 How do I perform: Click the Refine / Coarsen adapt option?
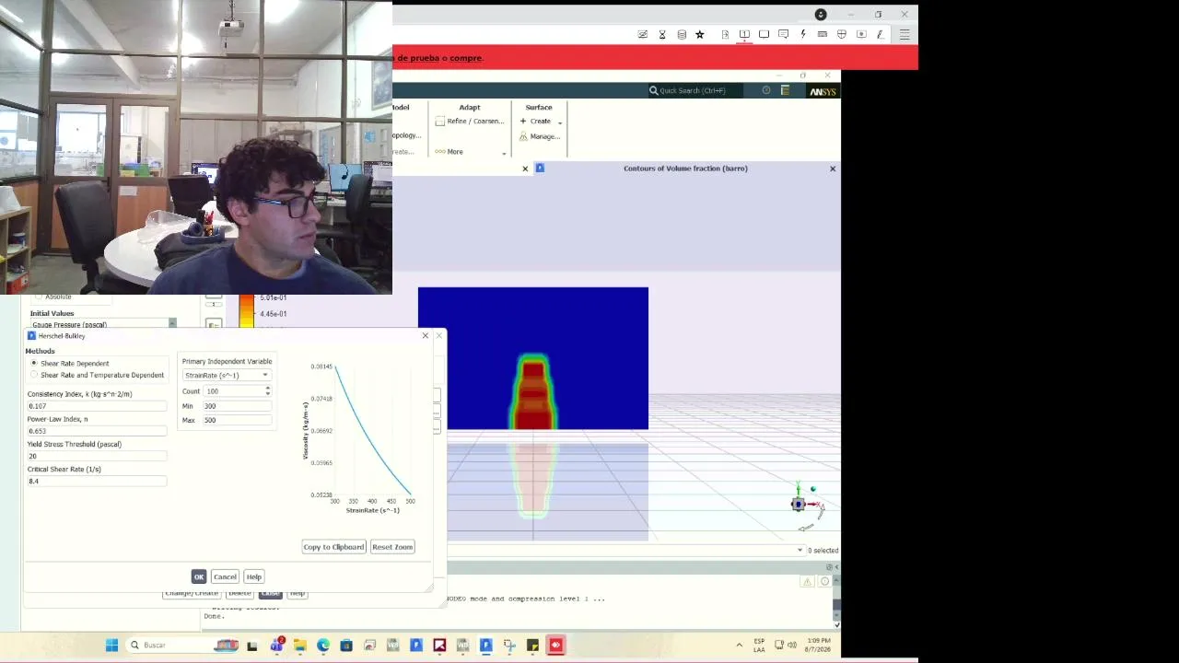470,122
